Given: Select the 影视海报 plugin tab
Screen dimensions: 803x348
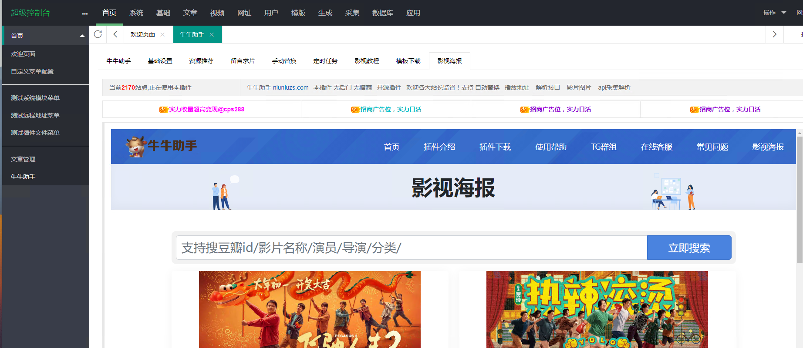Looking at the screenshot, I should [450, 61].
